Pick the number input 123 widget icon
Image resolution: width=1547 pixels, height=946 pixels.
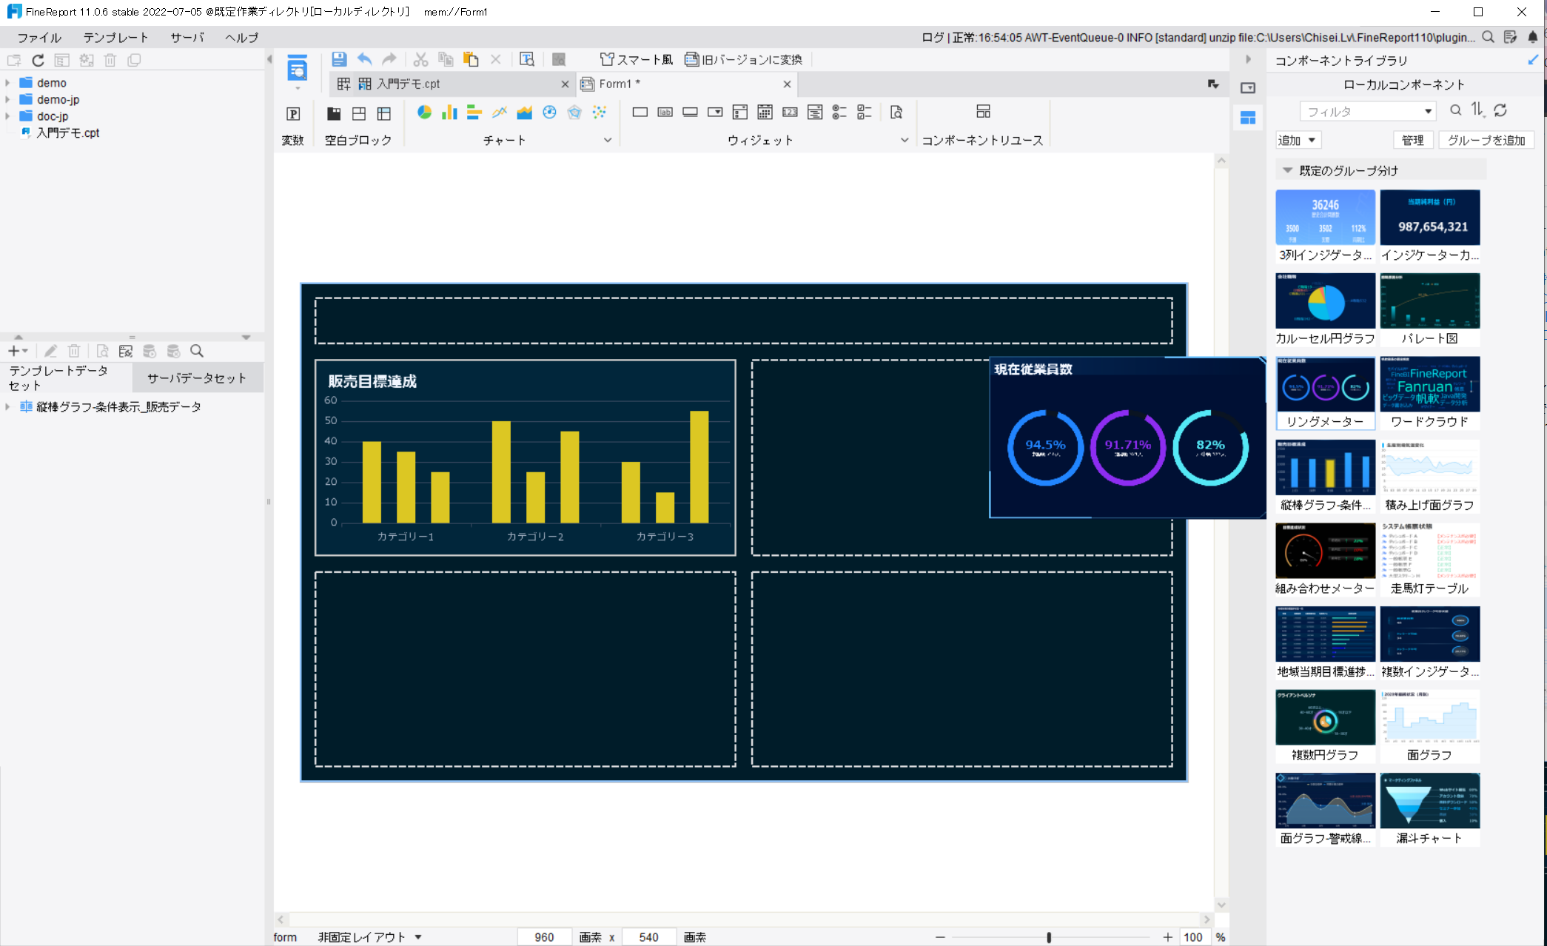pos(790,113)
